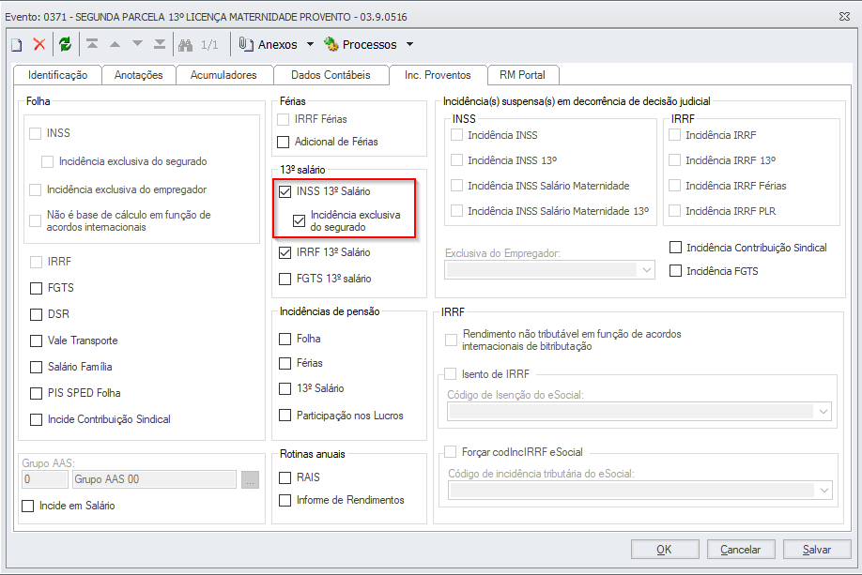The height and width of the screenshot is (575, 862).
Task: Click the red X delete icon
Action: click(x=39, y=45)
